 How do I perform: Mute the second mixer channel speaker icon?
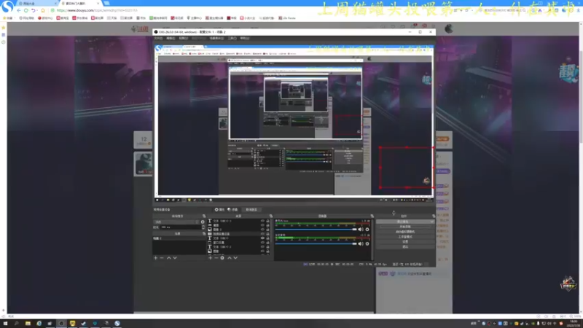(x=360, y=244)
